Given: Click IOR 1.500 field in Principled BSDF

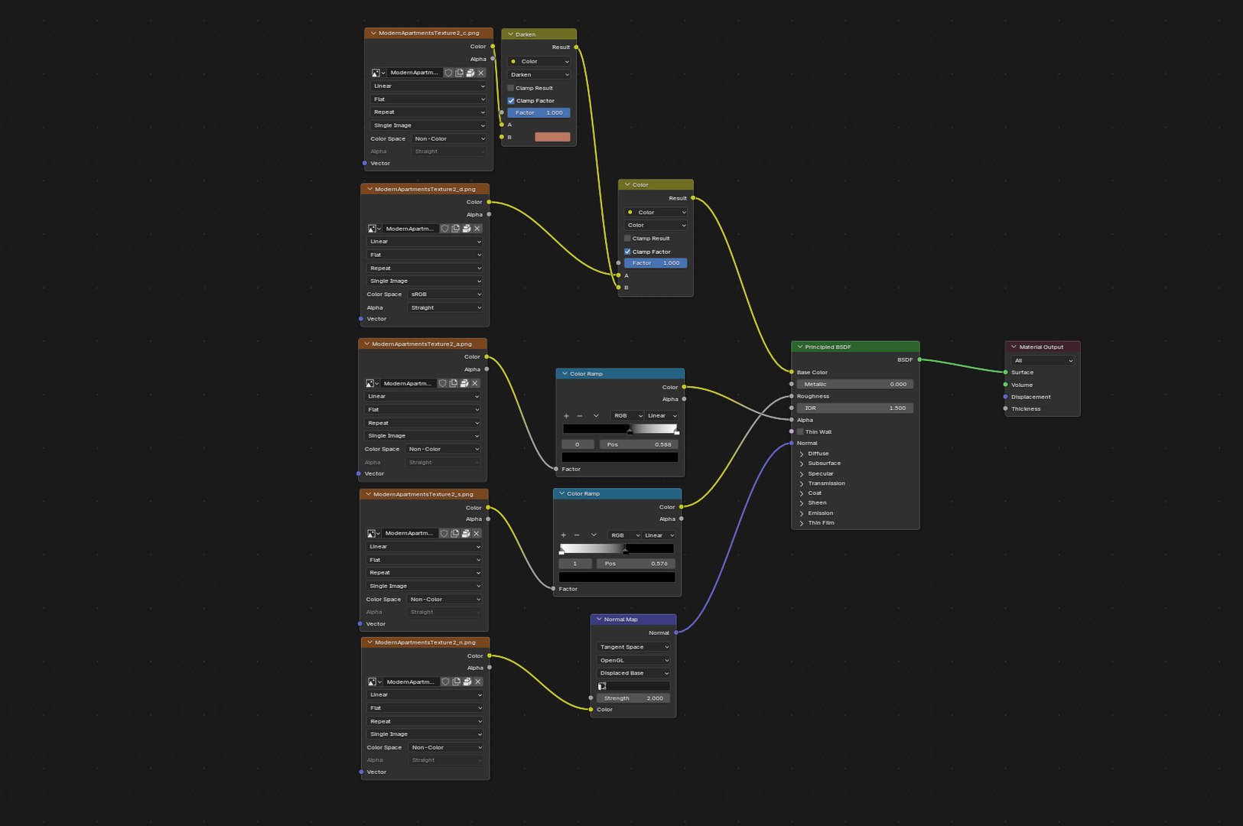Looking at the screenshot, I should pos(855,408).
